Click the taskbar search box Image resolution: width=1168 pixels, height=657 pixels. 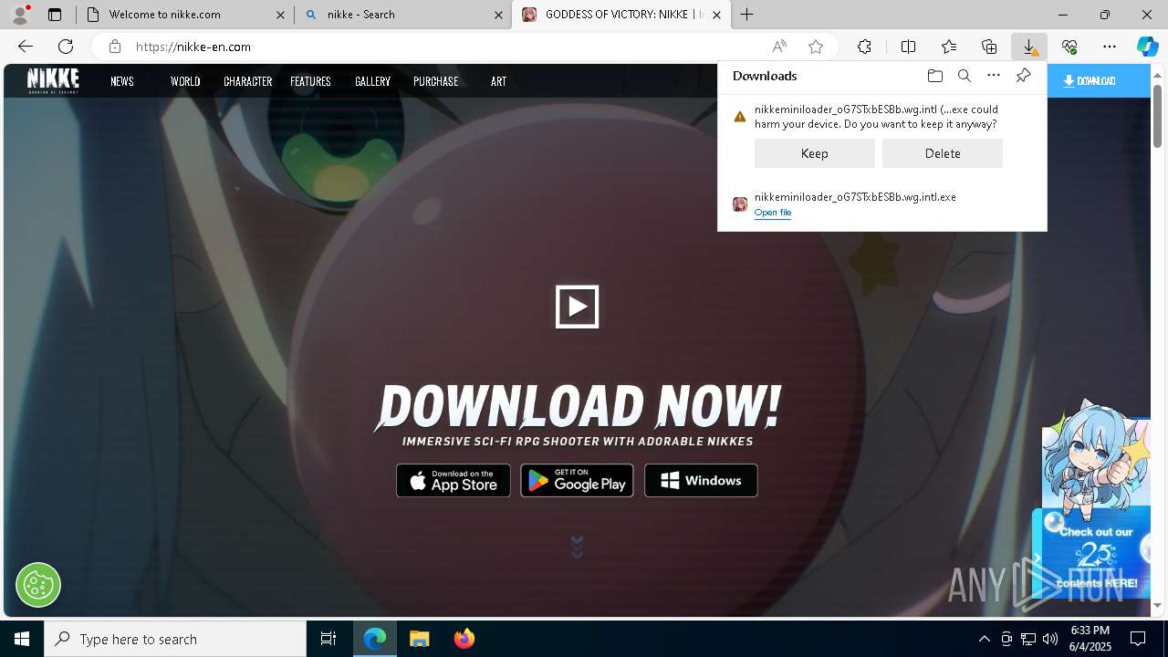click(x=175, y=639)
